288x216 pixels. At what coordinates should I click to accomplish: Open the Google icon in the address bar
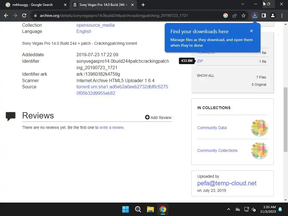point(226,16)
